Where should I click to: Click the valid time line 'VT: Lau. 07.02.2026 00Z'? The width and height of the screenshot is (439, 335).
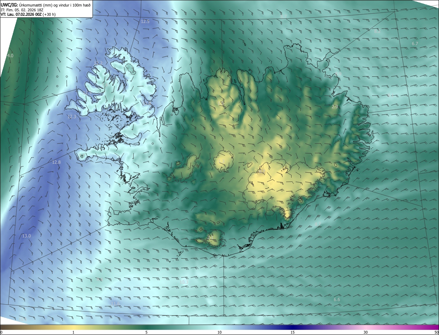click(21, 15)
